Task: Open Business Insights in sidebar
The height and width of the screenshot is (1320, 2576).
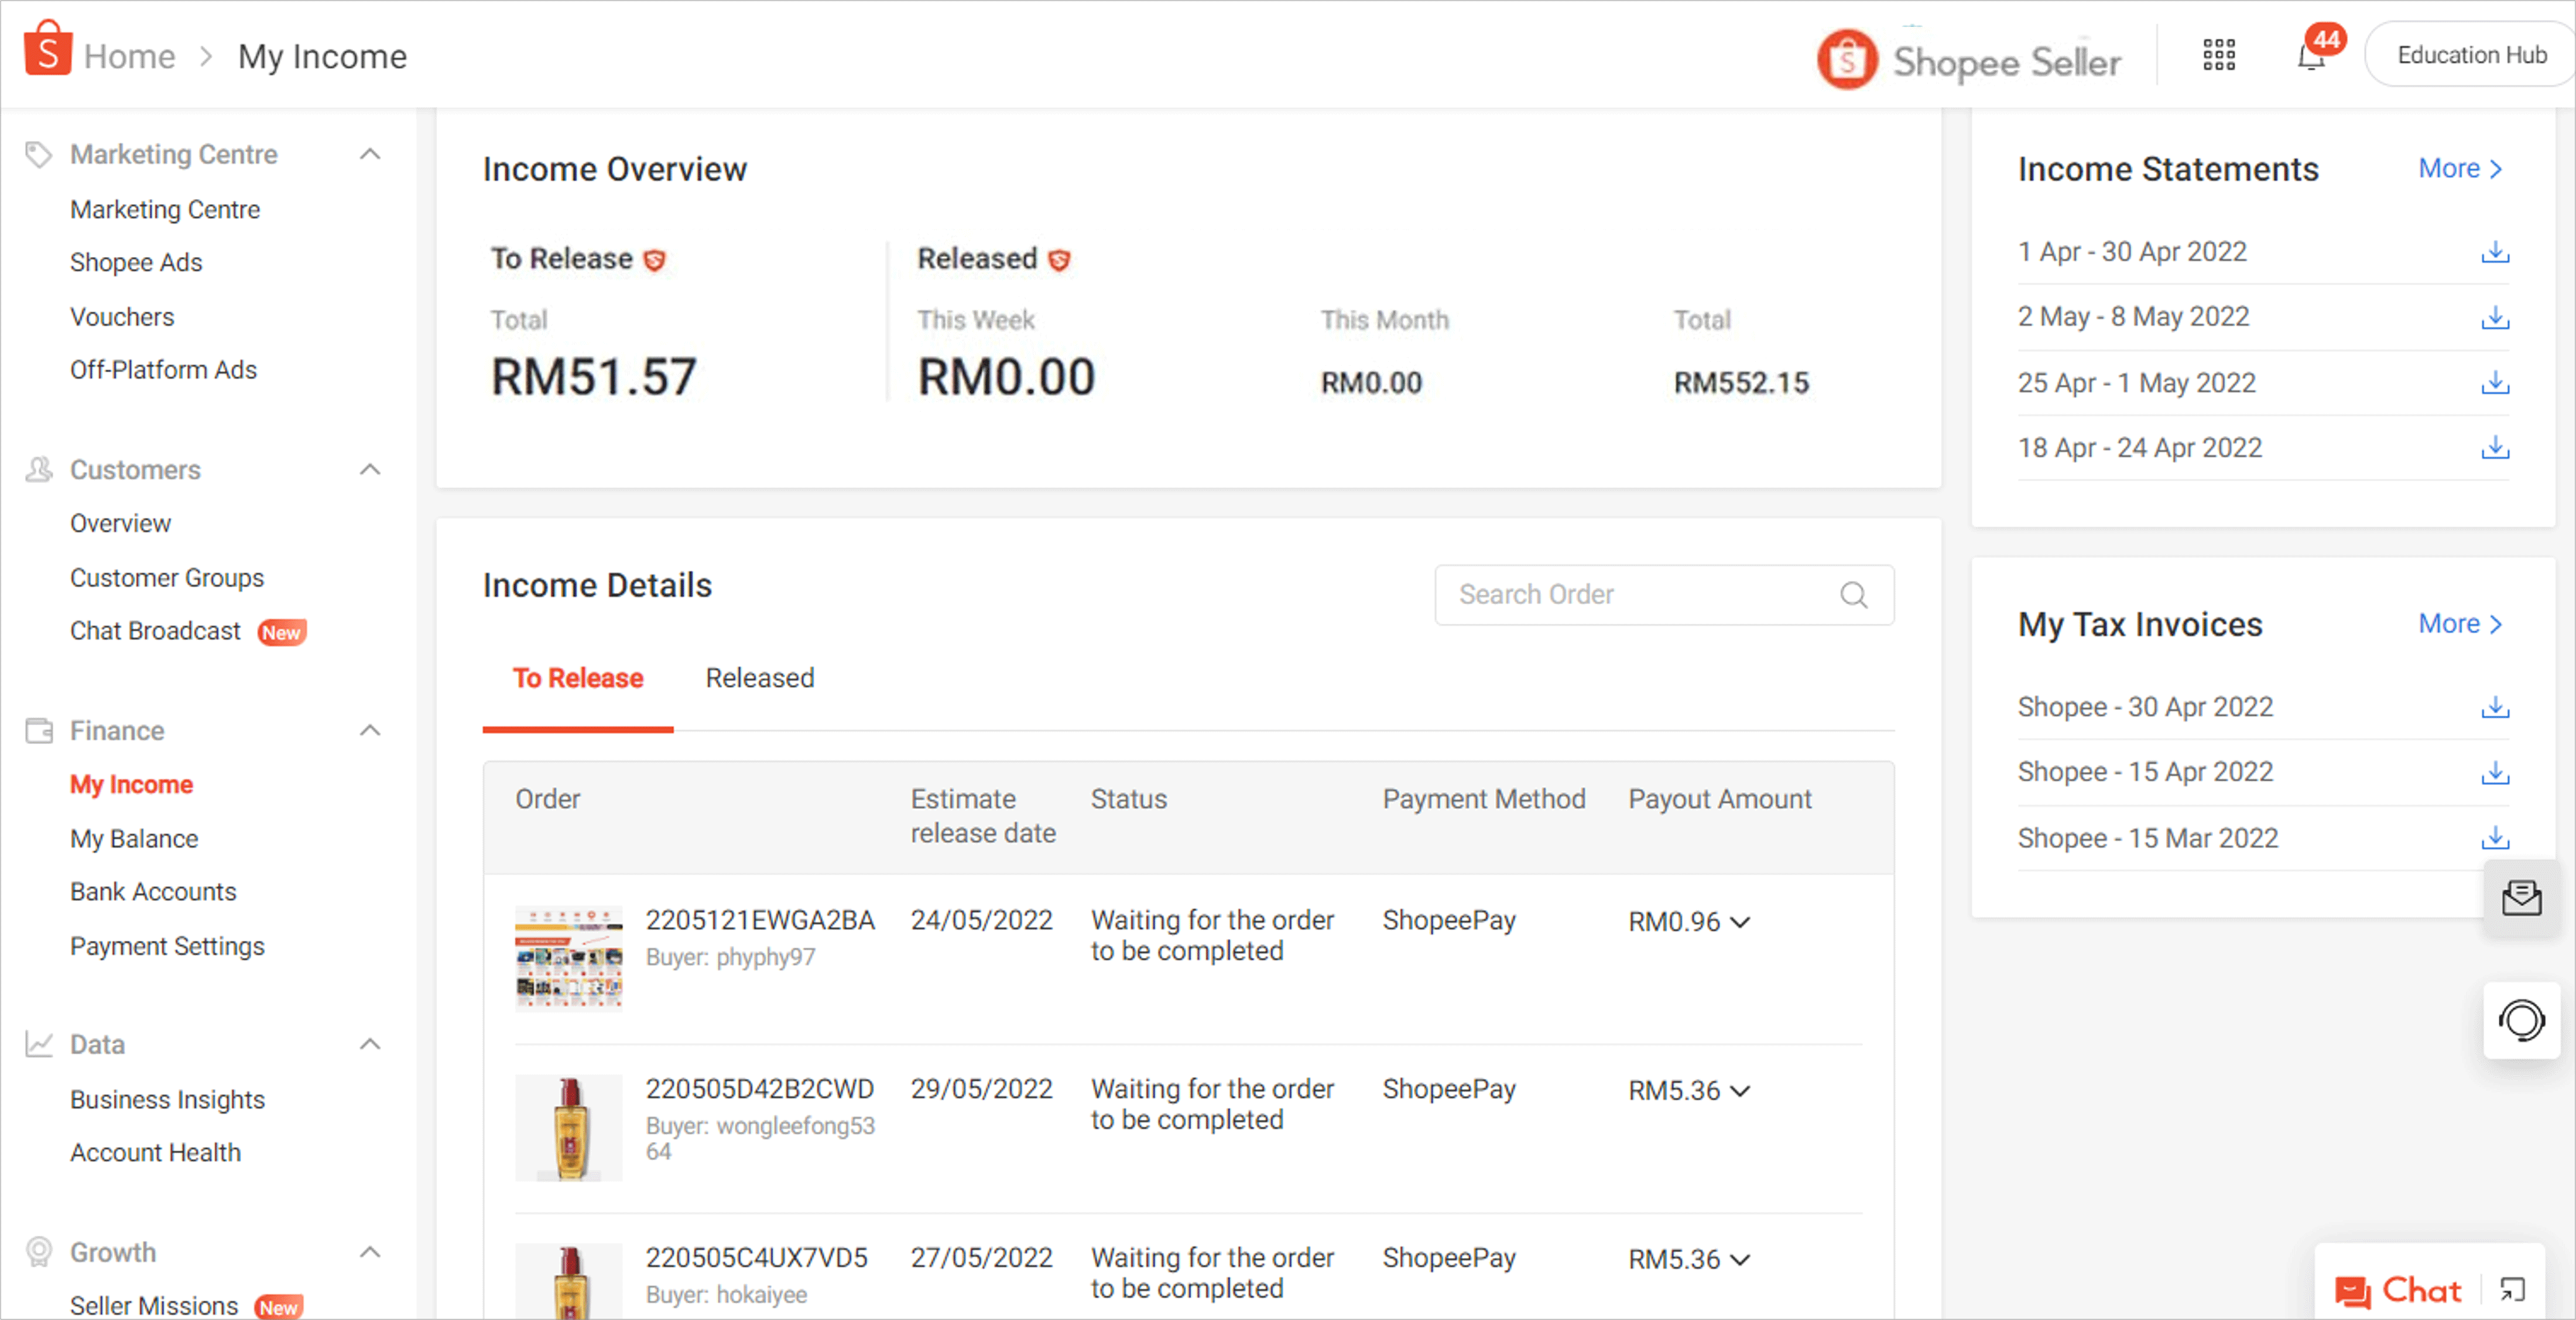Action: 167,1100
